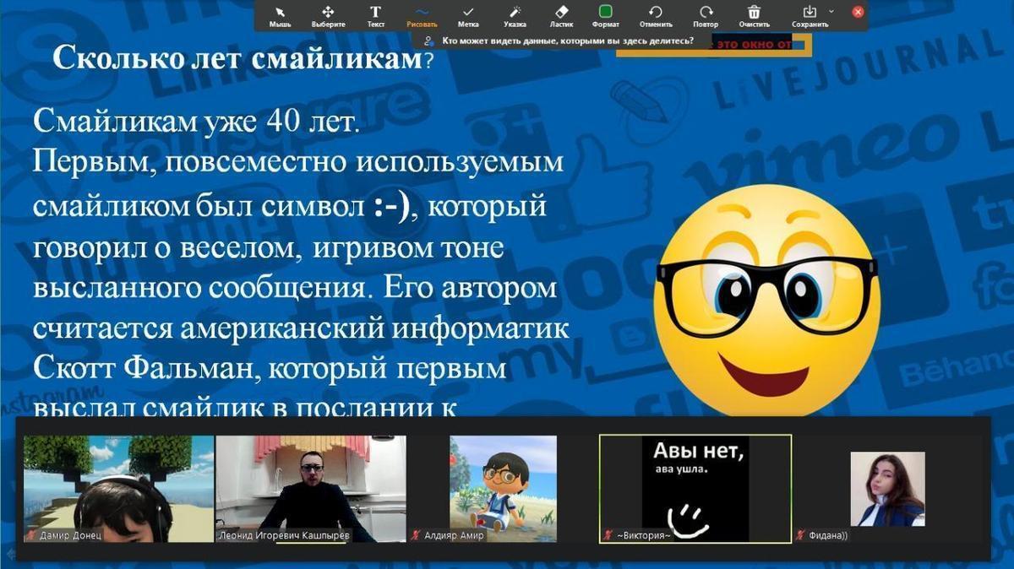The width and height of the screenshot is (1014, 569).
Task: Open the 'Кто может видеть данные' notice
Action: [x=561, y=40]
